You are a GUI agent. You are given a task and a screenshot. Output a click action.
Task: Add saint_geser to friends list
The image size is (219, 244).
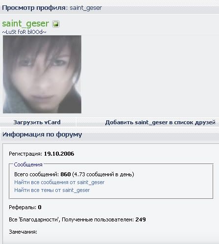[160, 122]
